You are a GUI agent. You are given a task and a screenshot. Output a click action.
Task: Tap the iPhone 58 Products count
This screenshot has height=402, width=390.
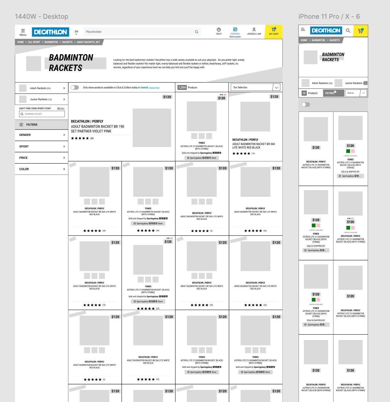[x=310, y=93]
